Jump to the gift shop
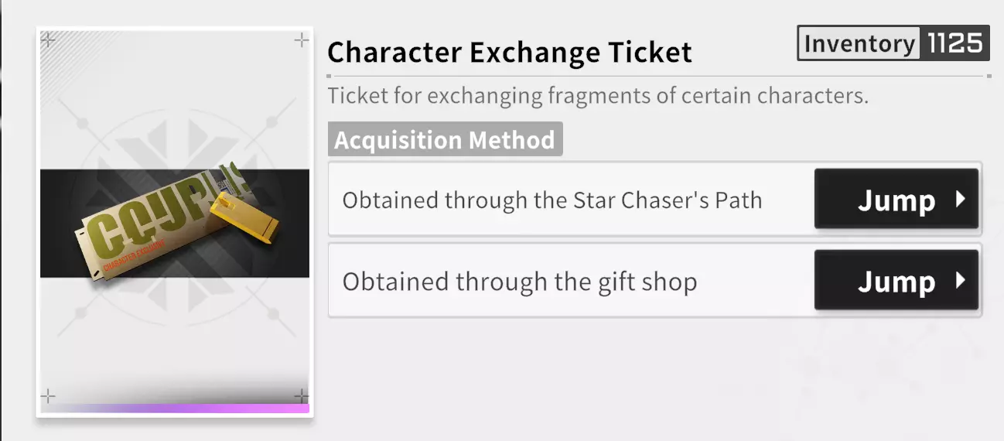Viewport: 1004px width, 441px height. (896, 281)
